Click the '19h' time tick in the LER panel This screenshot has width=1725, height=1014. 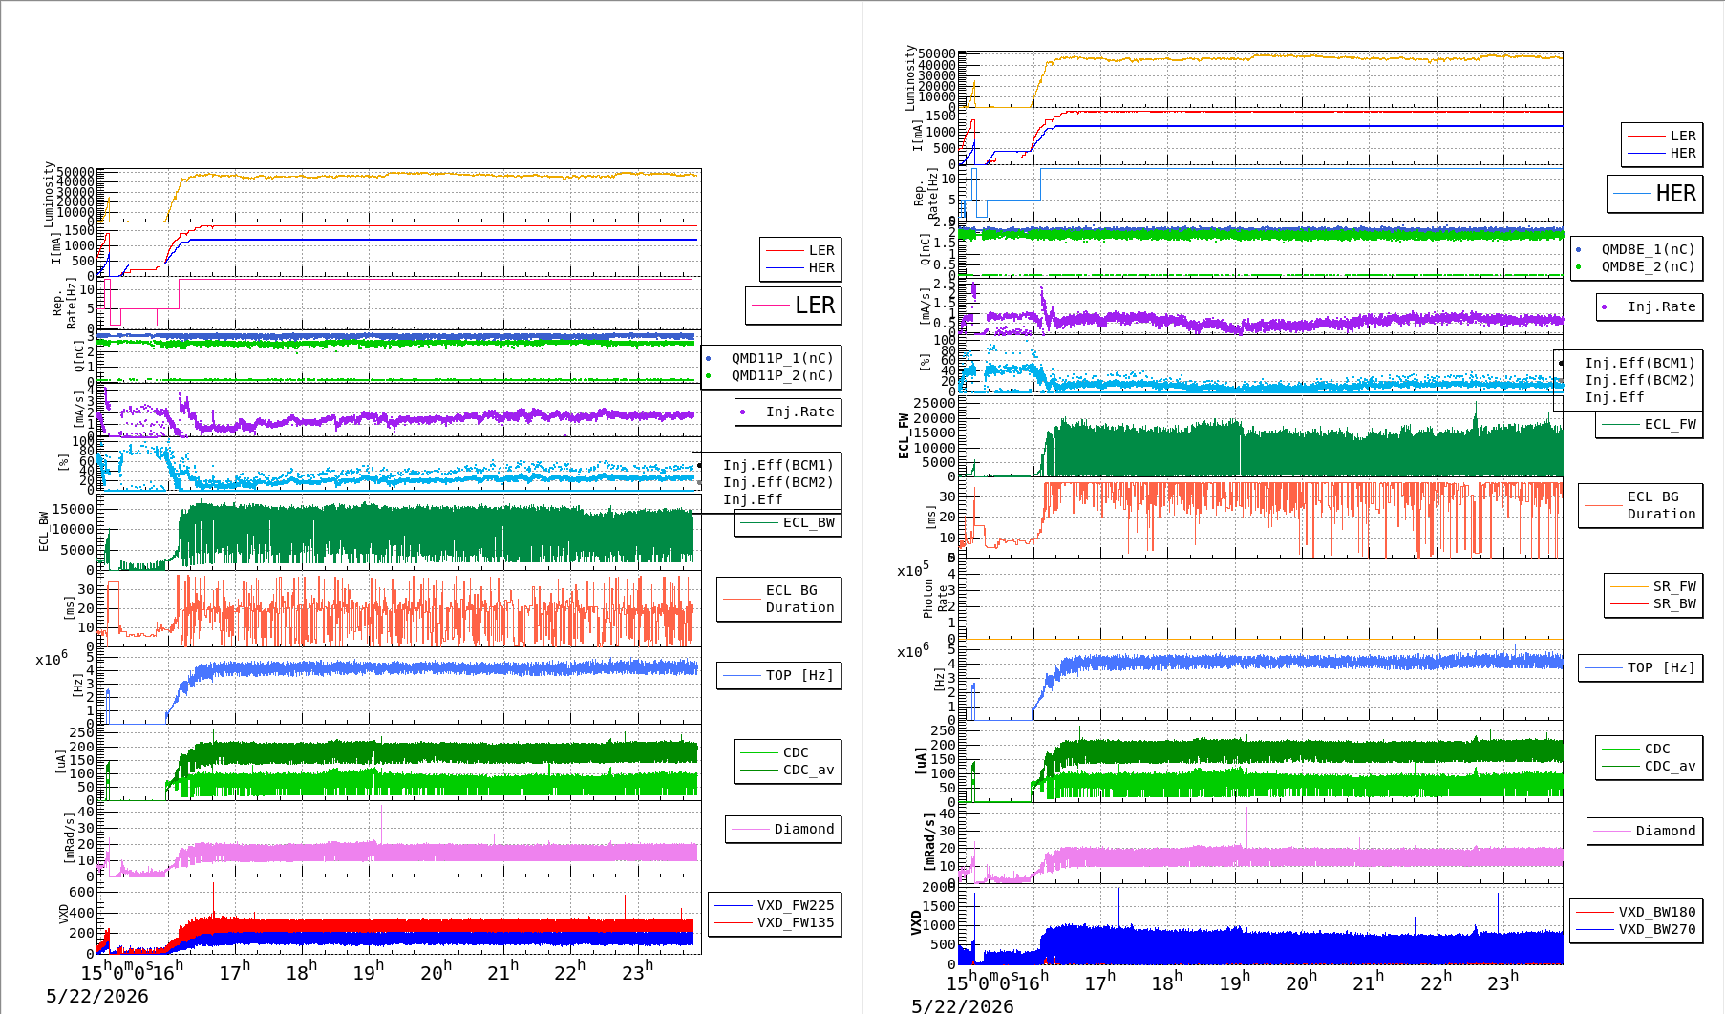[x=369, y=972]
